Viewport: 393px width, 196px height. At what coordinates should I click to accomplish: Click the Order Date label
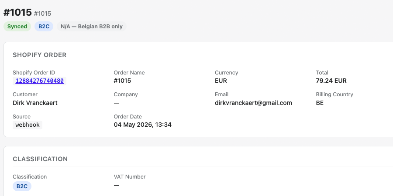[x=128, y=116]
